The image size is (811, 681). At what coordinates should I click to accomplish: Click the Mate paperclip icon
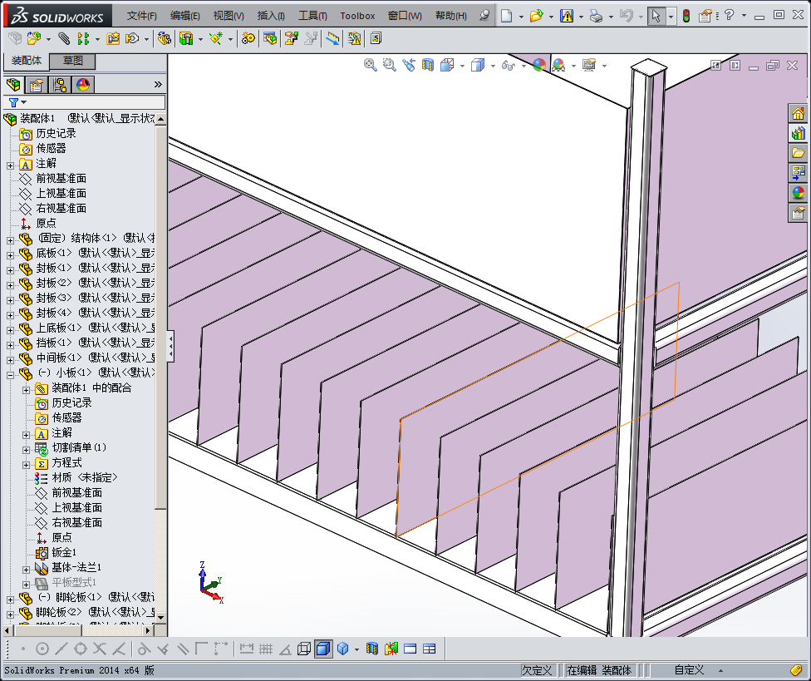(x=64, y=38)
